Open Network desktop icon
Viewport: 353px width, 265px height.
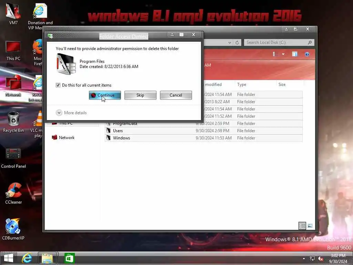point(13,86)
